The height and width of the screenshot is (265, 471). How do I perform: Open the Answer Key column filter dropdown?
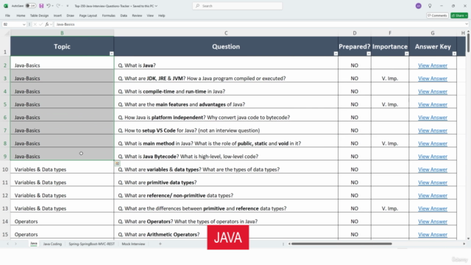(x=454, y=54)
